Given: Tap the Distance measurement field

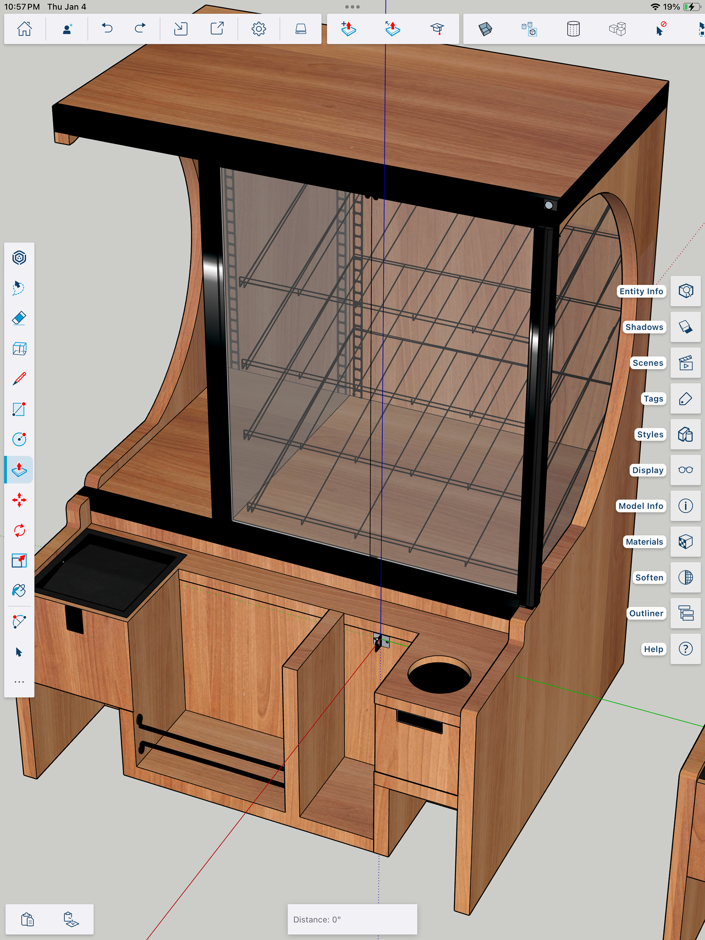Looking at the screenshot, I should point(352,919).
